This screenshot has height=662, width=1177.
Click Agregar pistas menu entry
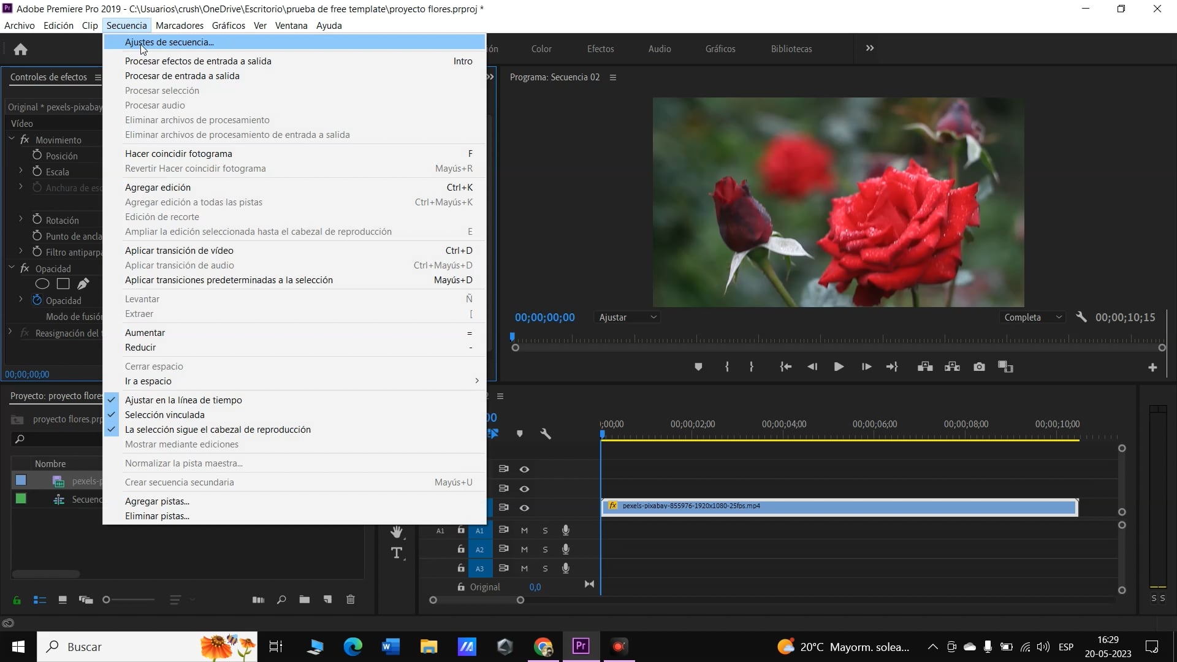(294, 501)
